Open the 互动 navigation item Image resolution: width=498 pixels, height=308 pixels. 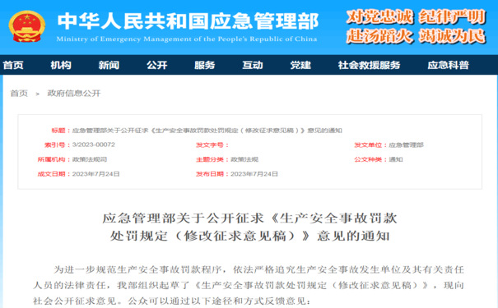click(x=253, y=65)
